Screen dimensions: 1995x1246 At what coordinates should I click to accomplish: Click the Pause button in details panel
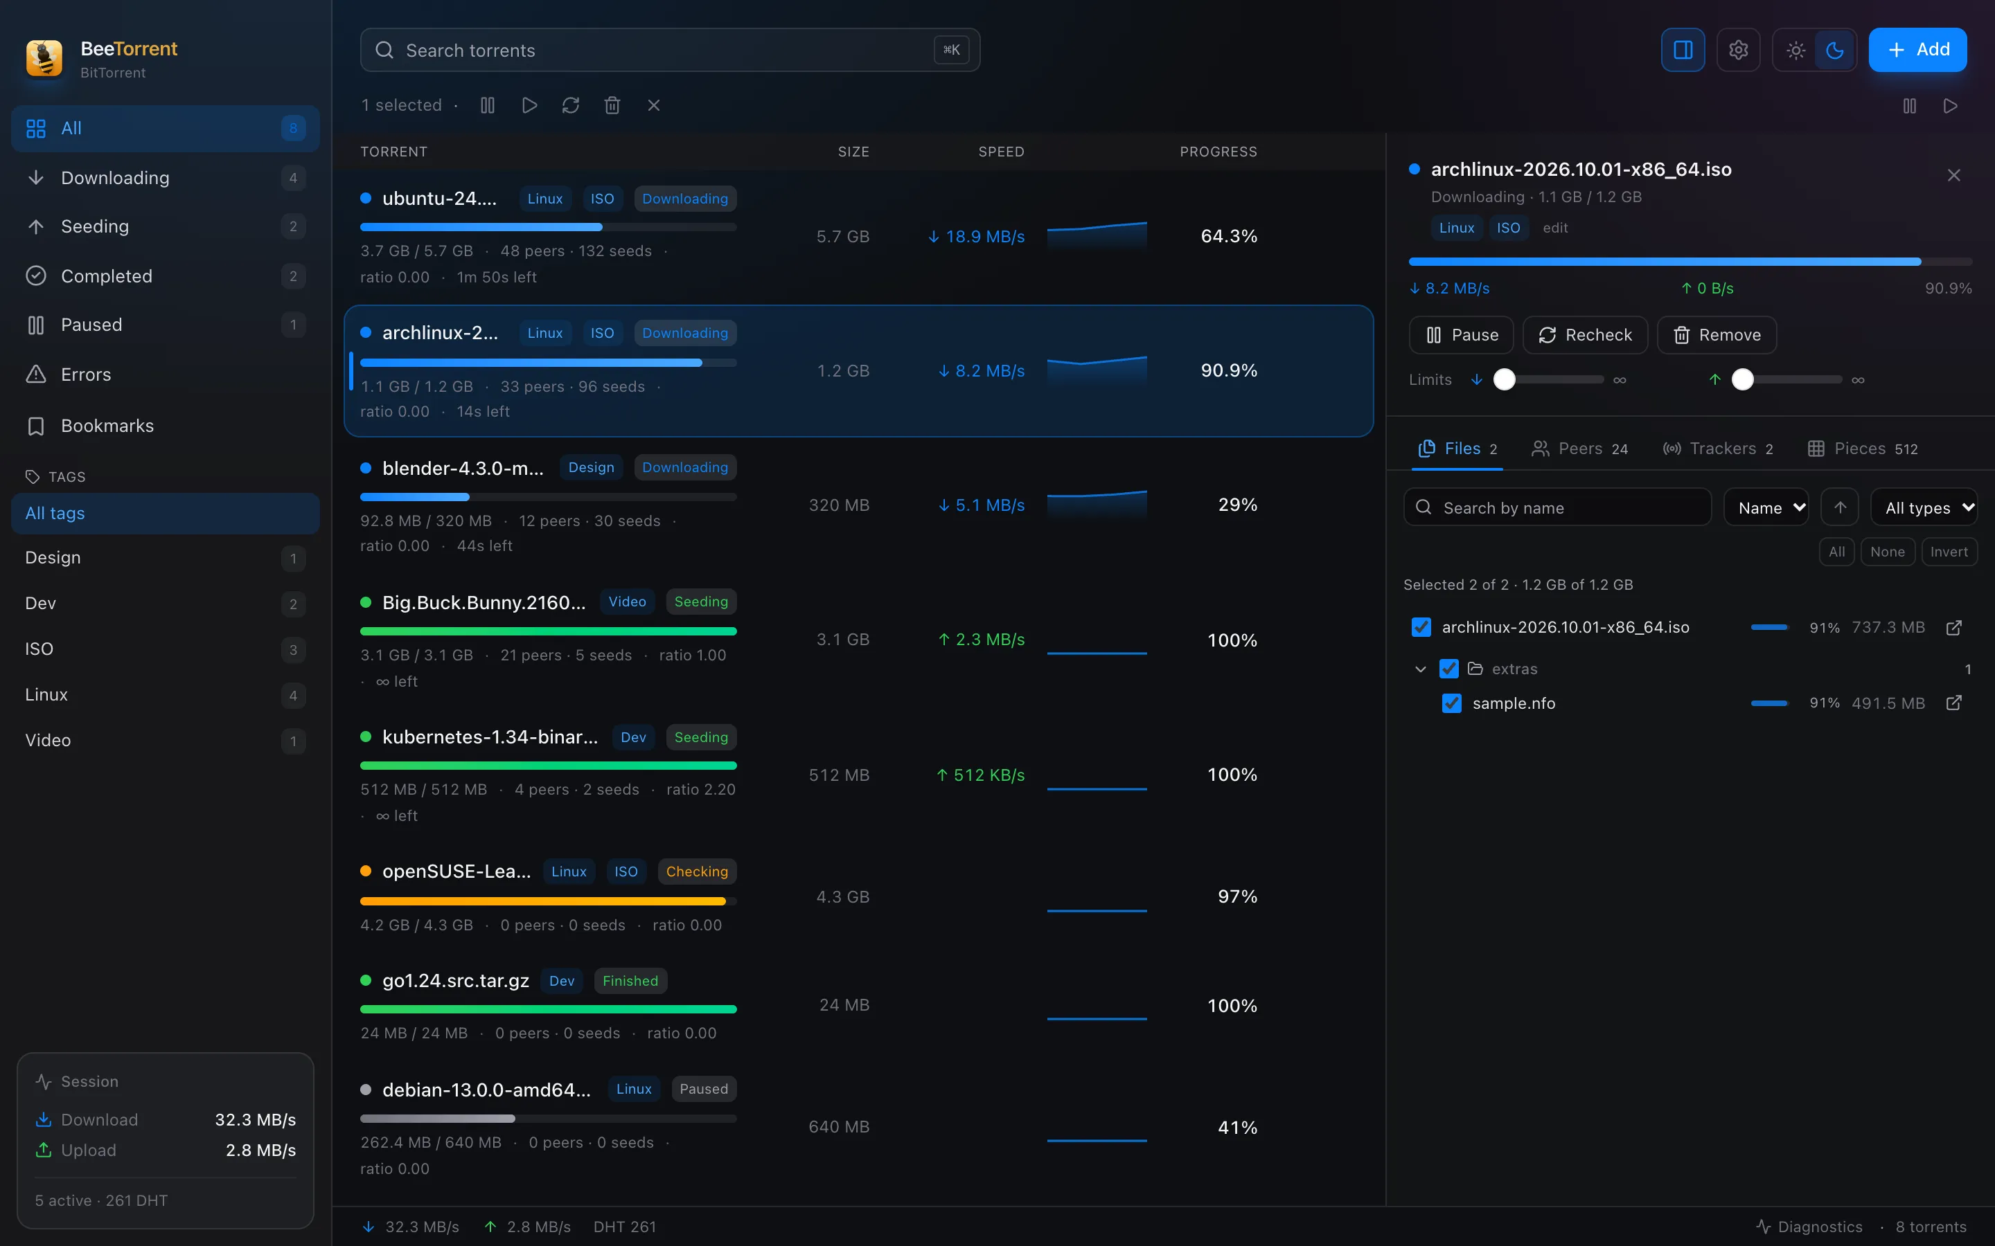click(1462, 336)
